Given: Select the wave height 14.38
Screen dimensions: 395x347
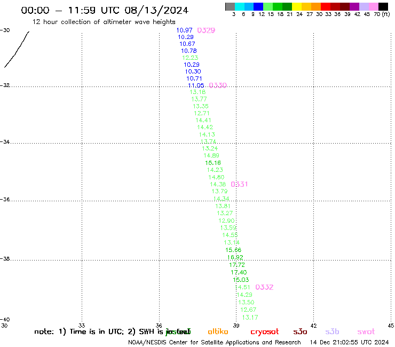Looking at the screenshot, I should pos(218,184).
